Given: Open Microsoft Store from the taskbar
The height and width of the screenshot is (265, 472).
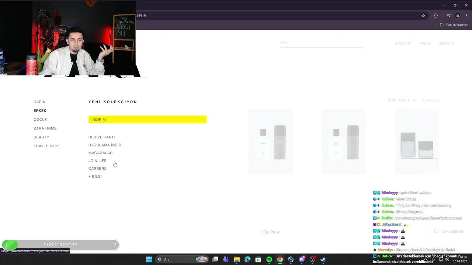Looking at the screenshot, I should pyautogui.click(x=258, y=259).
